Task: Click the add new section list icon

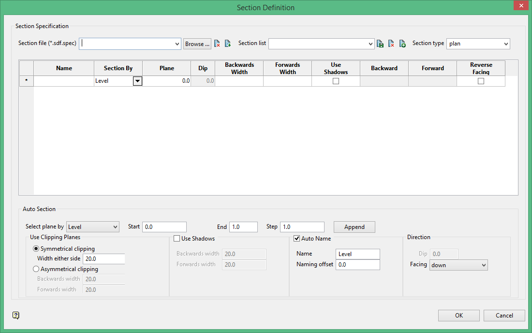Action: pos(402,44)
